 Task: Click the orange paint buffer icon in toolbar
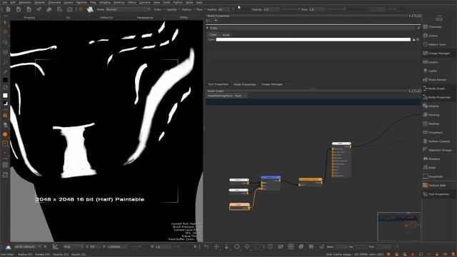click(81, 9)
